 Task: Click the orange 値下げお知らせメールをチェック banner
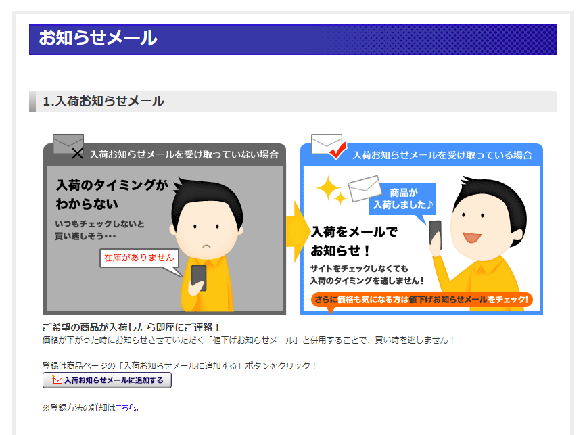(421, 300)
